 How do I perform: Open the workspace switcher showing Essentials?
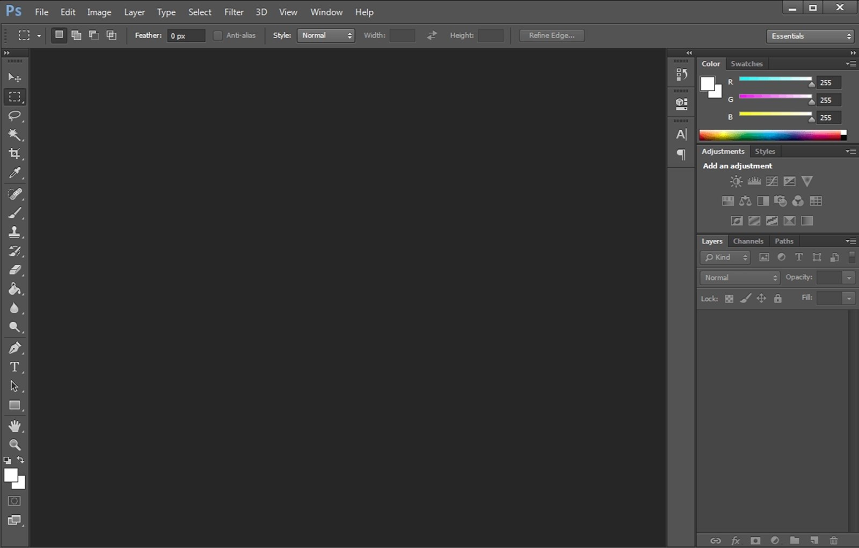[x=810, y=36]
